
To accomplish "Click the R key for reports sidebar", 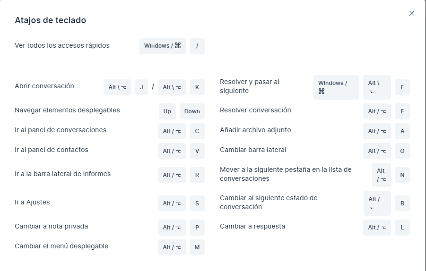I will point(197,175).
